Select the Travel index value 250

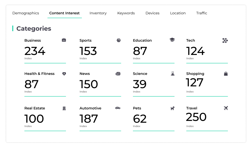(196, 117)
